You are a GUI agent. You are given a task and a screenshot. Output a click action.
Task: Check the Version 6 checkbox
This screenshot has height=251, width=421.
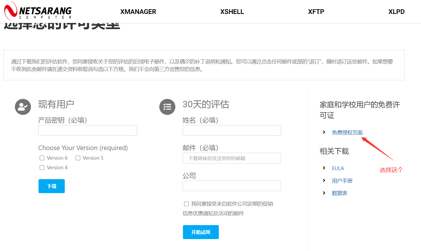pos(42,158)
